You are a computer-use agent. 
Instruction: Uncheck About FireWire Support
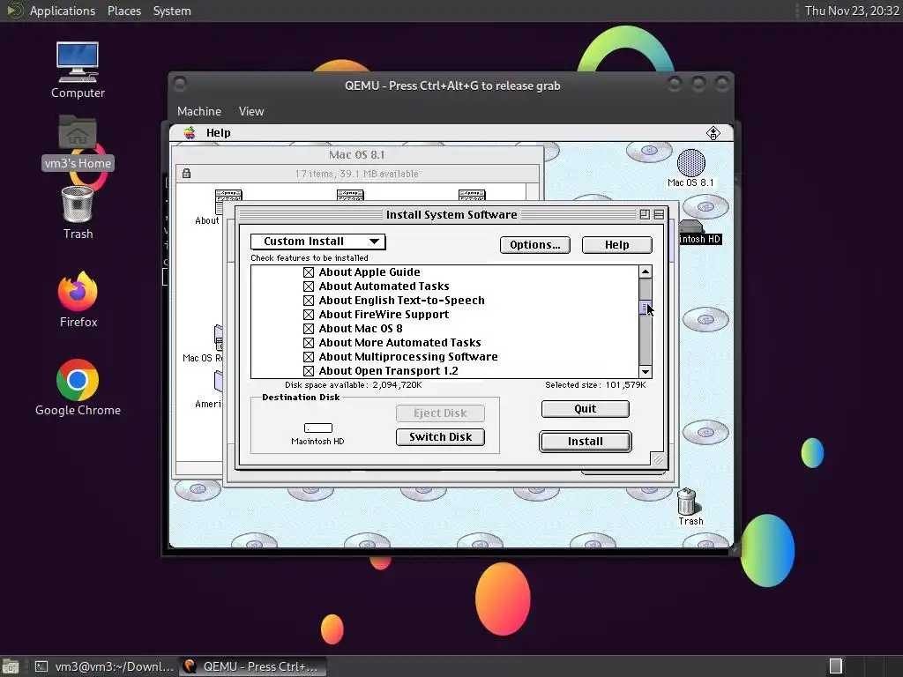pos(309,315)
